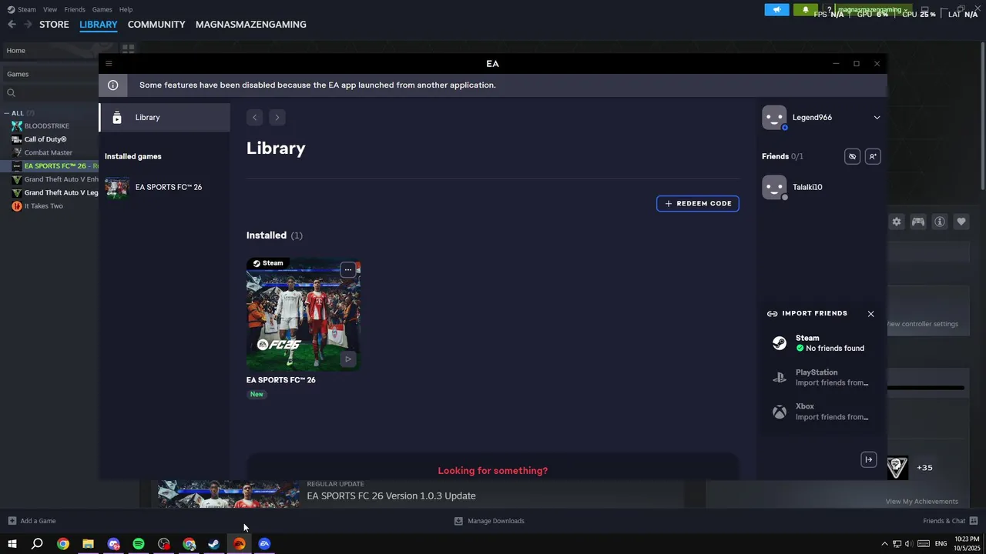Close the Import Friends panel

(x=871, y=314)
